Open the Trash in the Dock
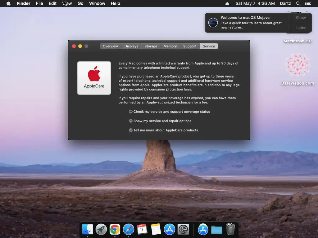Viewport: 318px width, 238px height. 230,229
